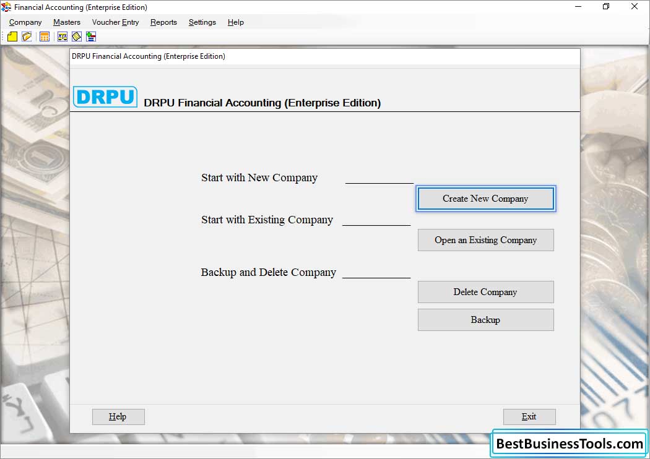This screenshot has width=650, height=459.
Task: Open the Masters menu
Action: click(67, 22)
